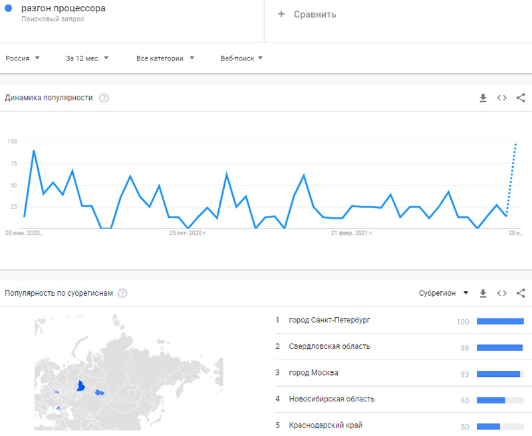Expand the За 12 мес. time range filter
The height and width of the screenshot is (436, 532).
point(87,58)
